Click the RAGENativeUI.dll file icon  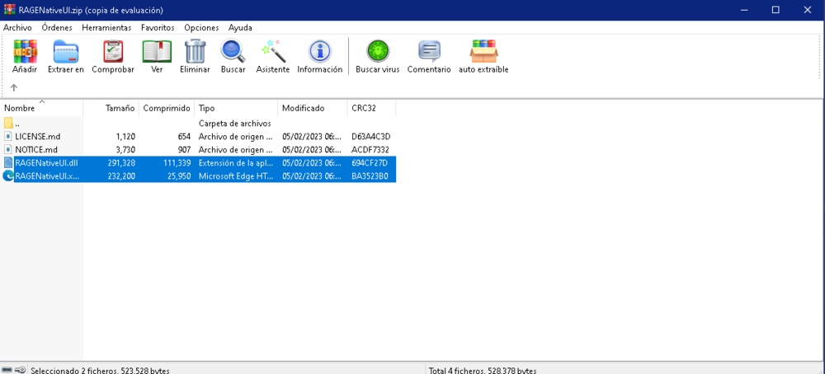[x=8, y=163]
